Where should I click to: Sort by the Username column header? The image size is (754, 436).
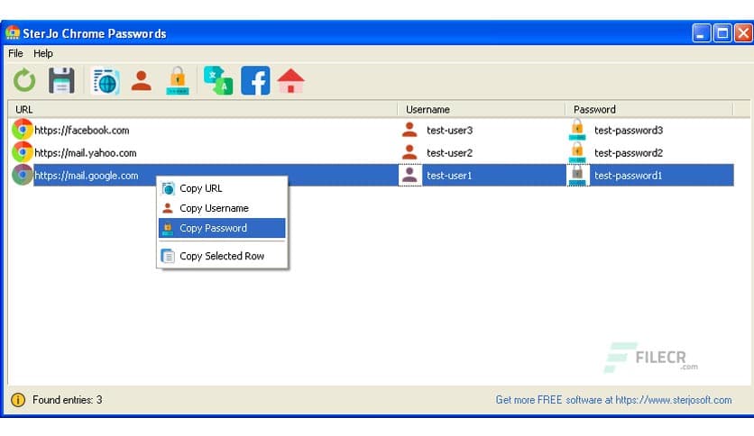tap(482, 110)
